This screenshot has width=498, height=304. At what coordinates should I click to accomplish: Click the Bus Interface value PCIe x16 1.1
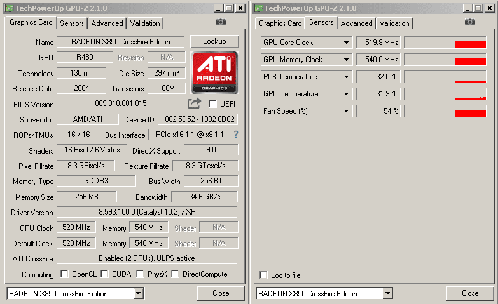tap(190, 135)
